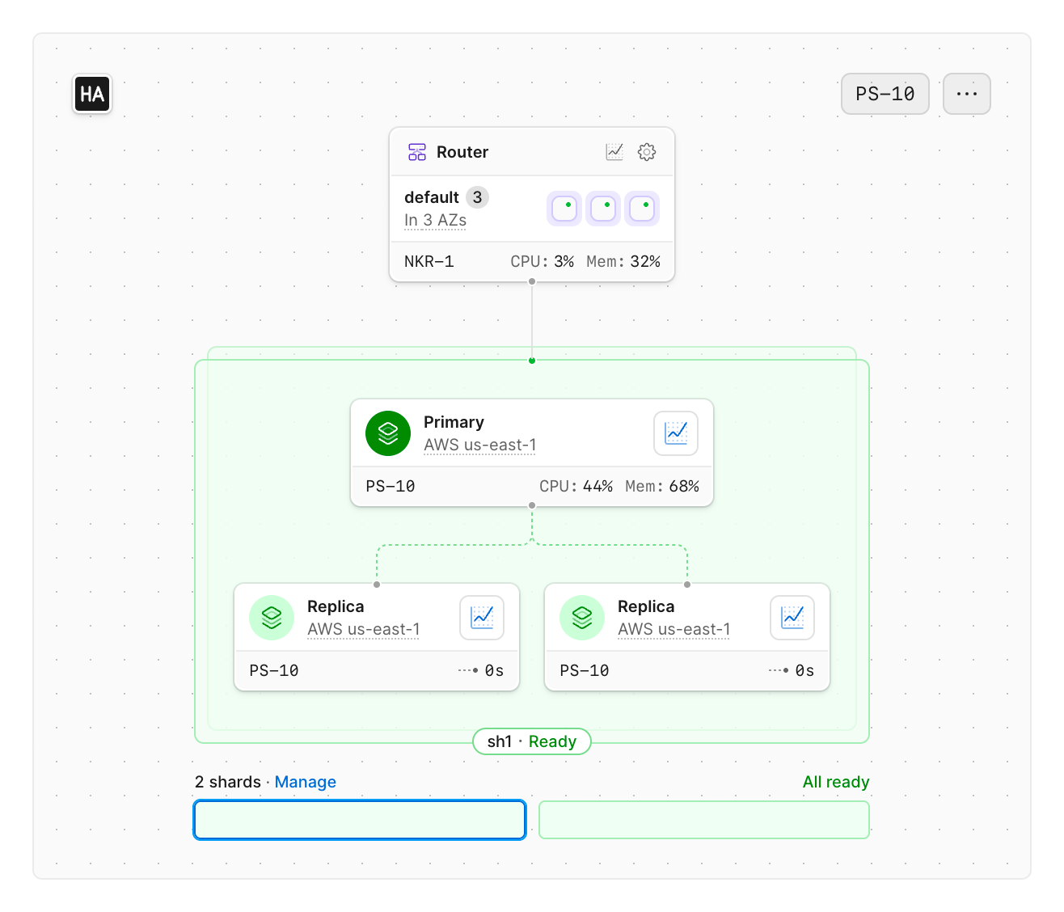1064x912 pixels.
Task: Click the 'sh1 · Ready' shard status pill
Action: tap(532, 741)
